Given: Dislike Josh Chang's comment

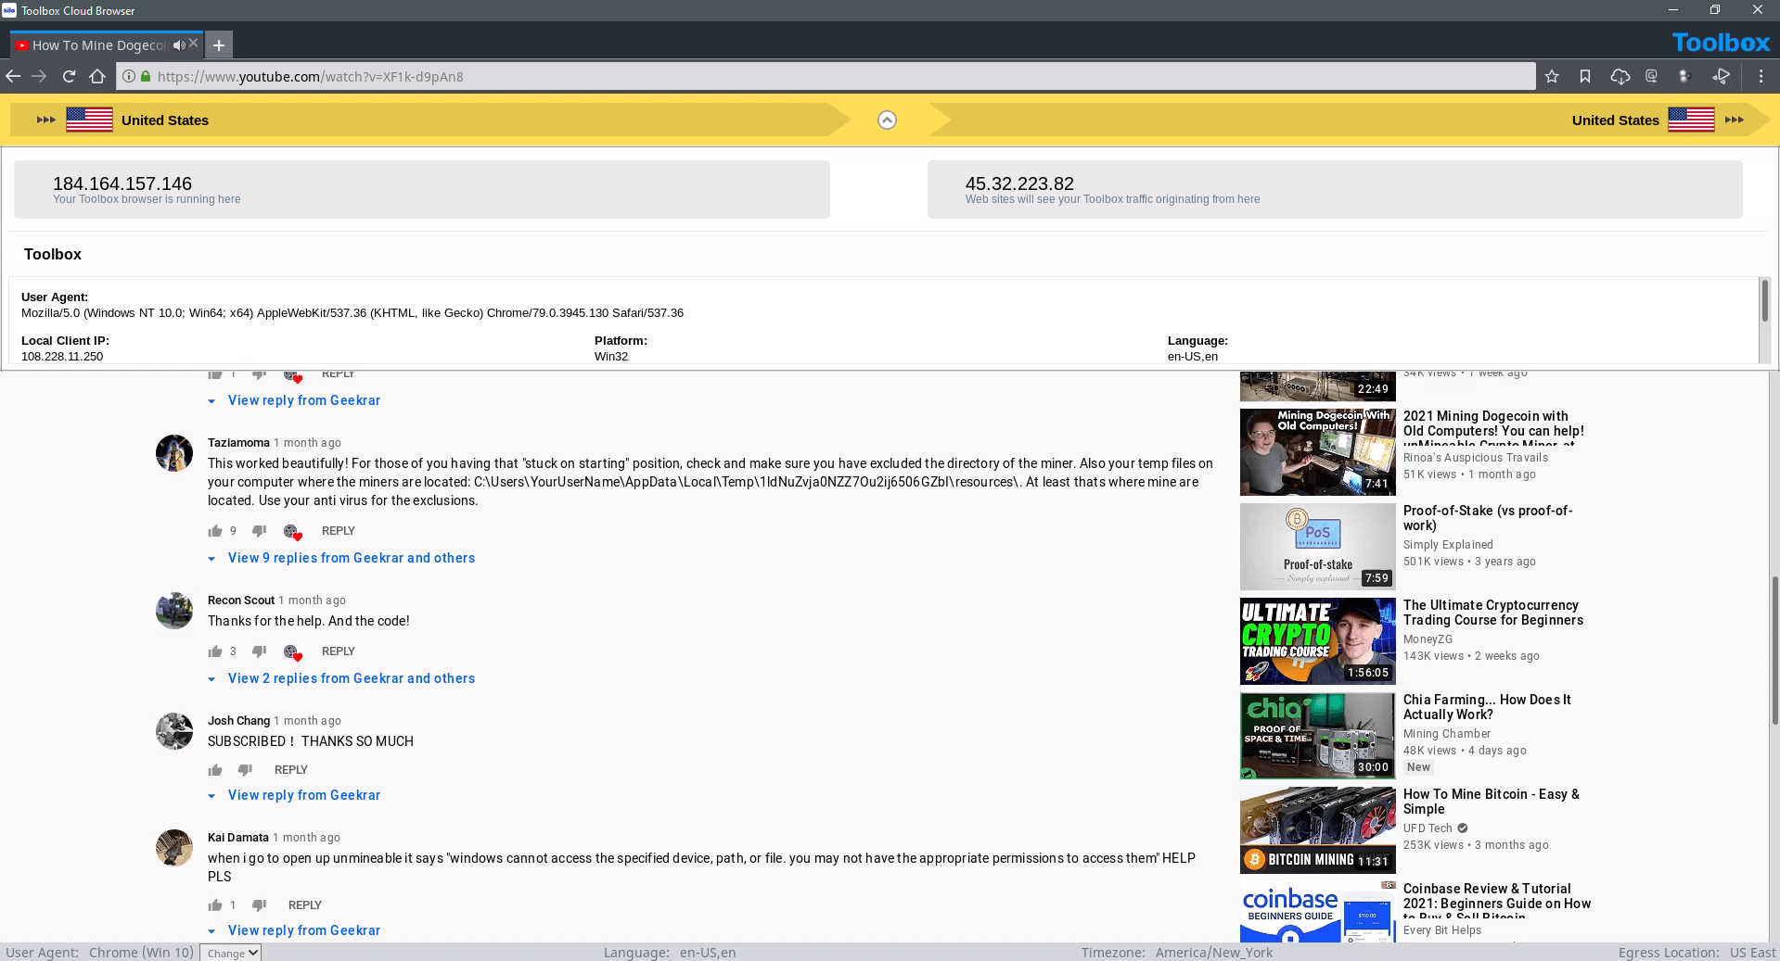Looking at the screenshot, I should point(245,770).
